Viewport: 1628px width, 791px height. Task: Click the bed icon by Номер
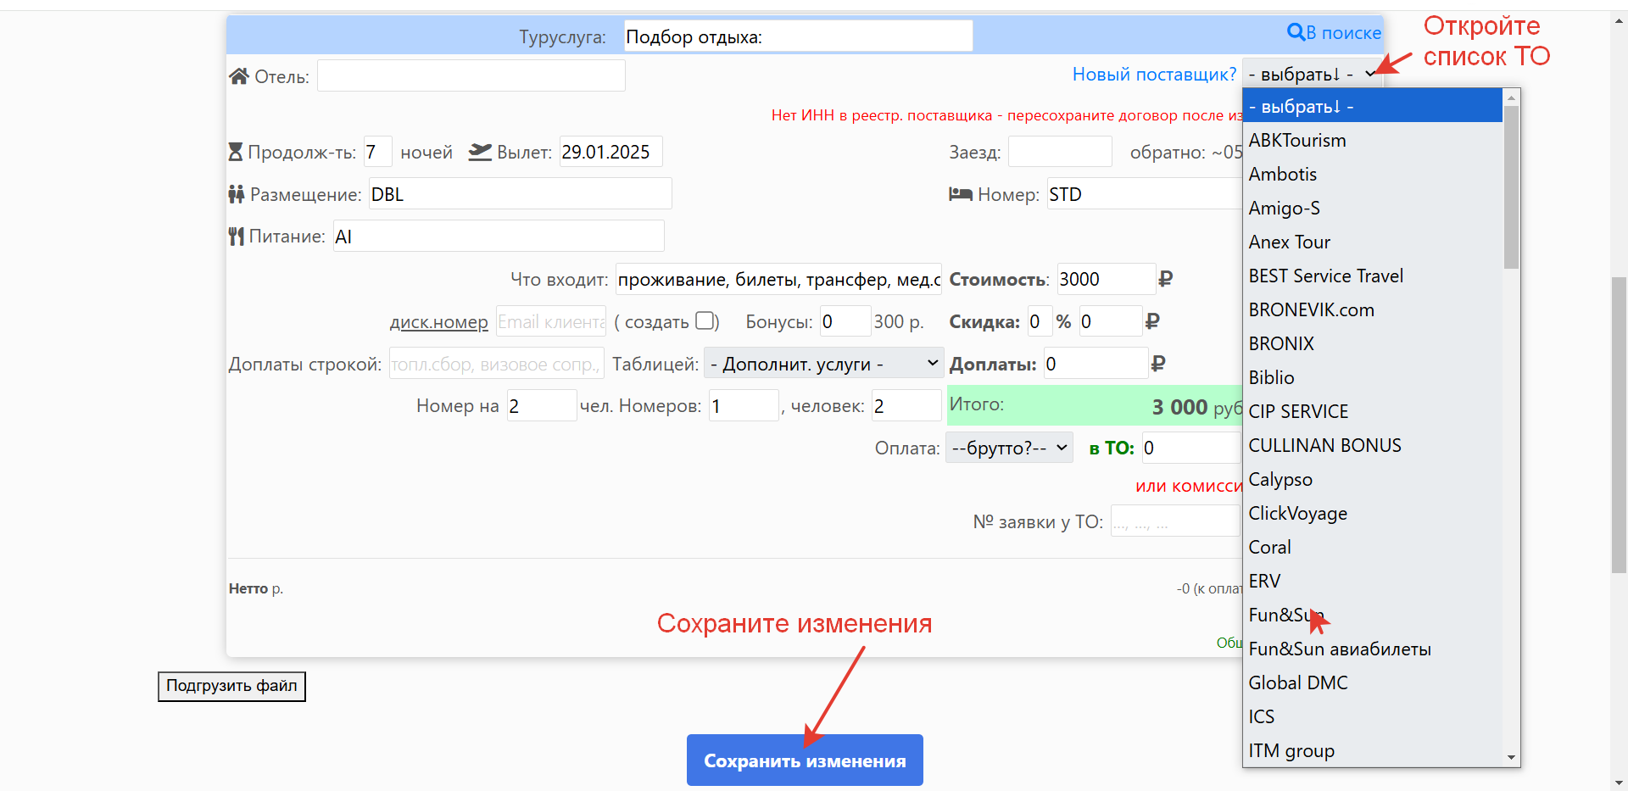[961, 194]
